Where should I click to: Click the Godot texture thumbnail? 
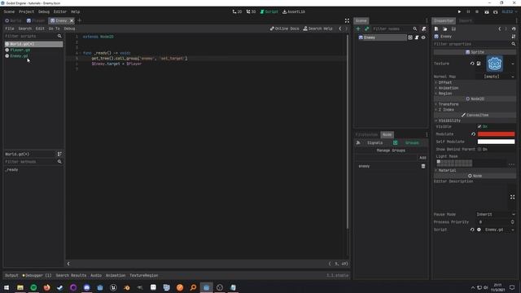coord(494,63)
